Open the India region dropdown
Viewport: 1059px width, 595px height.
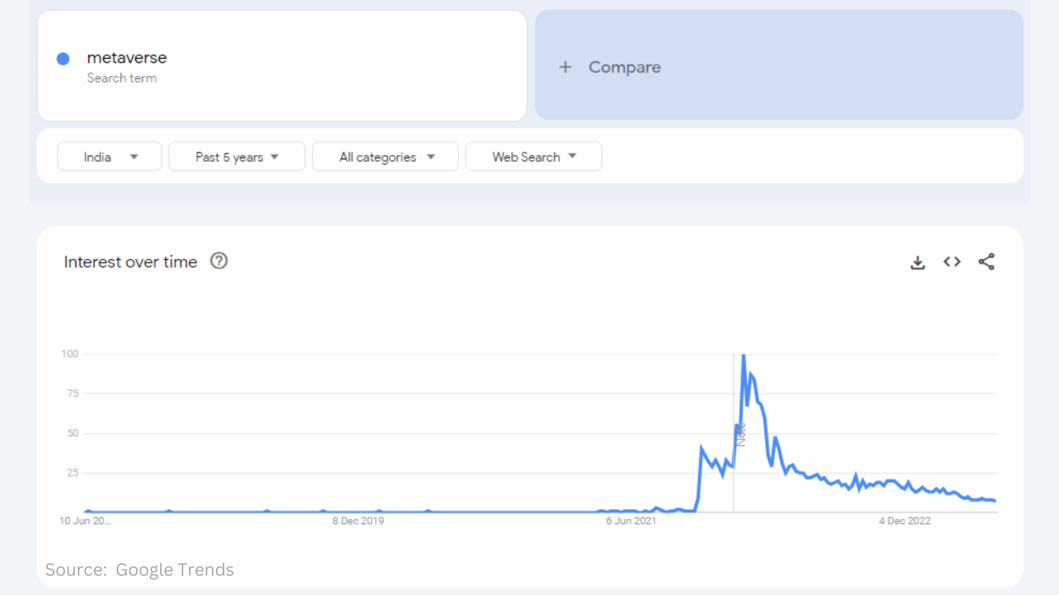109,156
